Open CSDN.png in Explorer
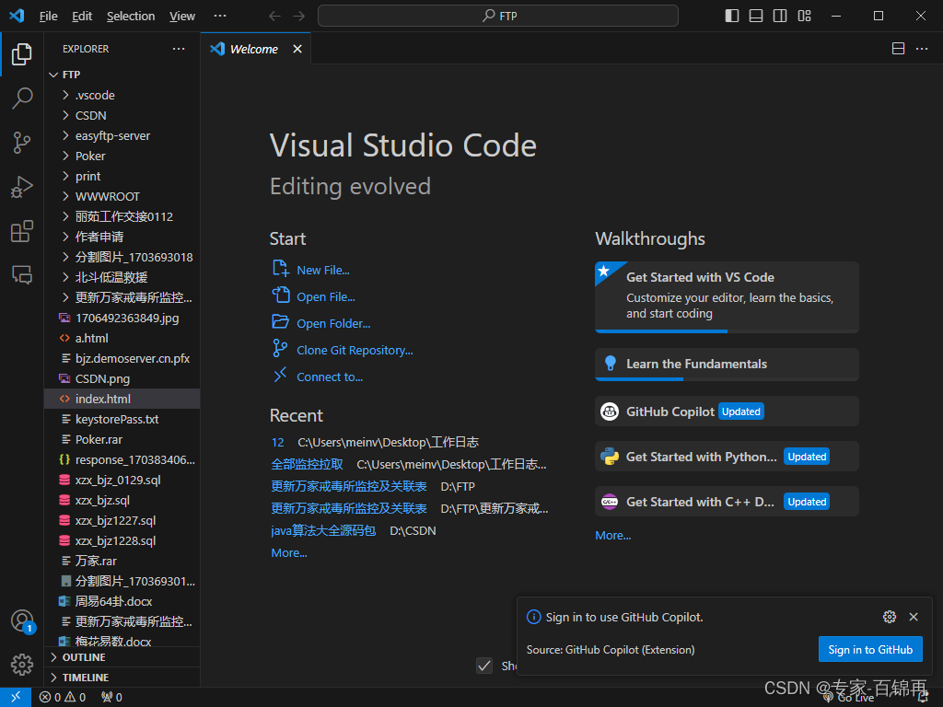Image resolution: width=943 pixels, height=707 pixels. (x=122, y=378)
